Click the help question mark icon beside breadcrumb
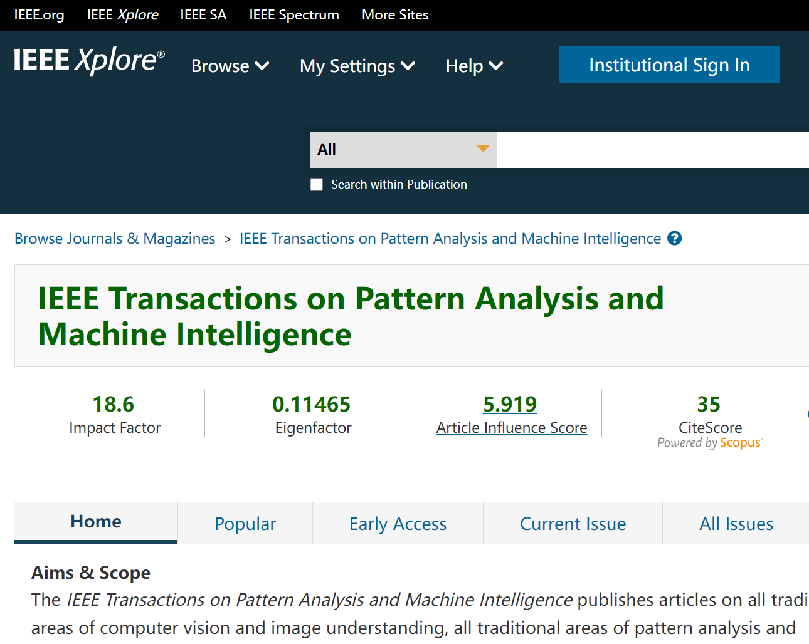Viewport: 809px width, 644px height. [x=674, y=239]
